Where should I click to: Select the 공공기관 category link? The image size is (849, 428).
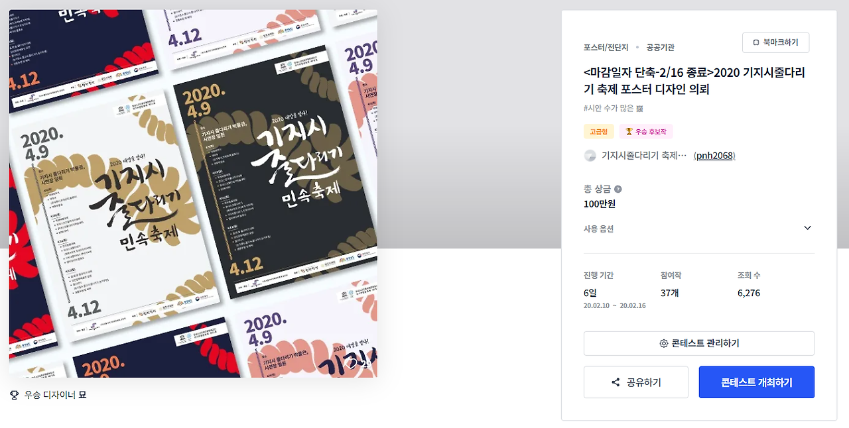[661, 48]
